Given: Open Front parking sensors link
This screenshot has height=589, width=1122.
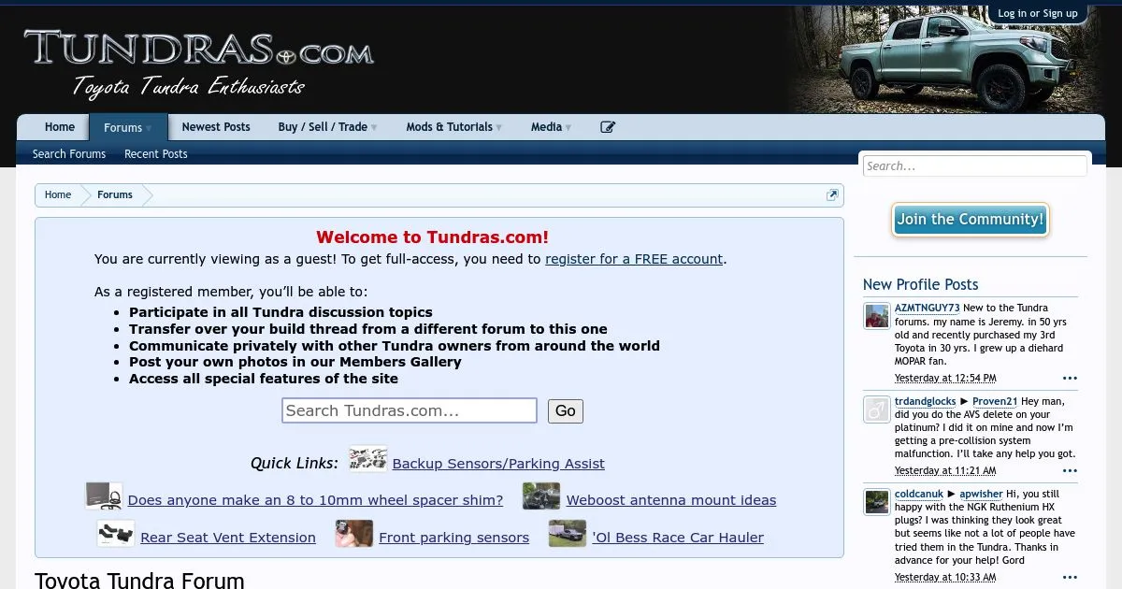Looking at the screenshot, I should (454, 538).
